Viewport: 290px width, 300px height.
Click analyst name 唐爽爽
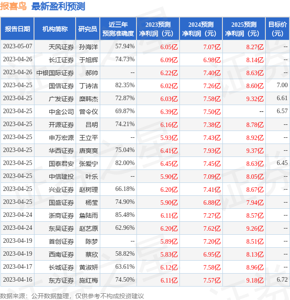coord(89,151)
